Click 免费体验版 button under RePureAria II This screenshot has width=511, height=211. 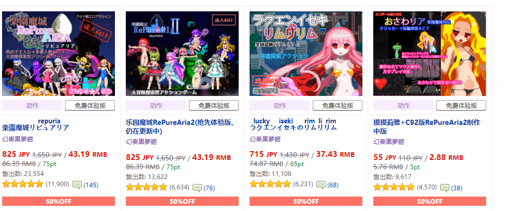point(214,105)
